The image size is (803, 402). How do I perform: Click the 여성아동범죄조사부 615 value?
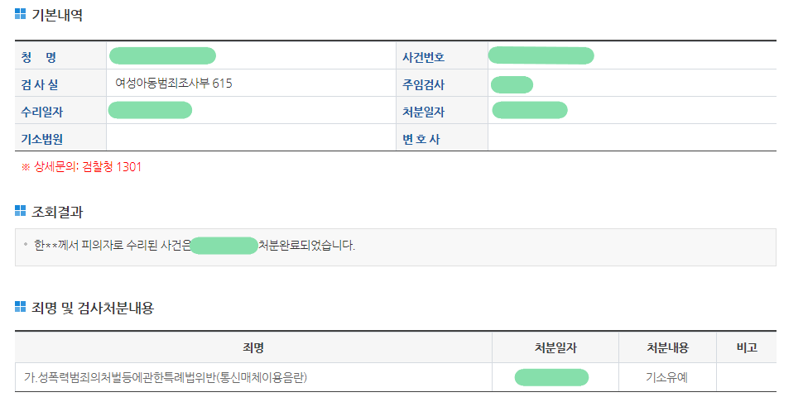point(174,84)
